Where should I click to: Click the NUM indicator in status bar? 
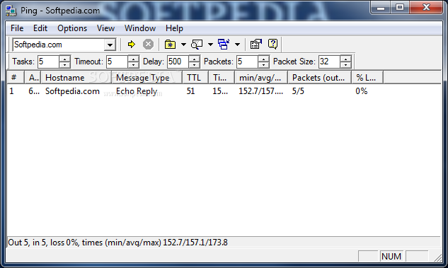391,256
